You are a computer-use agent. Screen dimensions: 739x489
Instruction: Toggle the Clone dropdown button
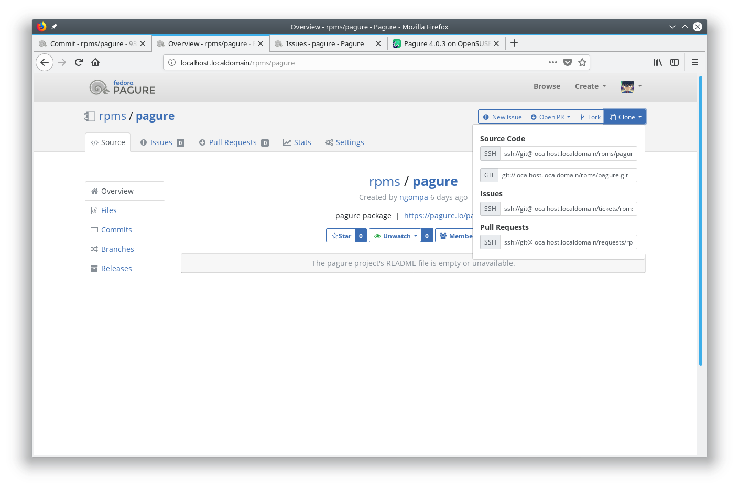(625, 117)
